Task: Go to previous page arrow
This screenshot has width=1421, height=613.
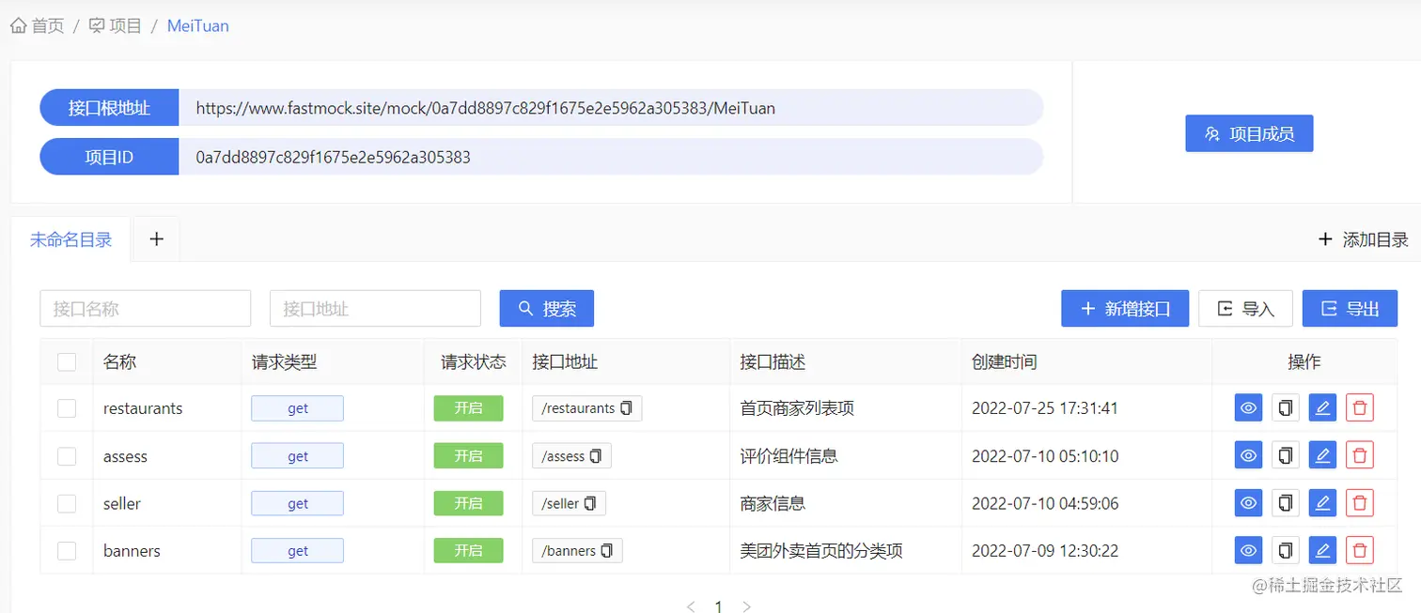Action: pyautogui.click(x=691, y=606)
